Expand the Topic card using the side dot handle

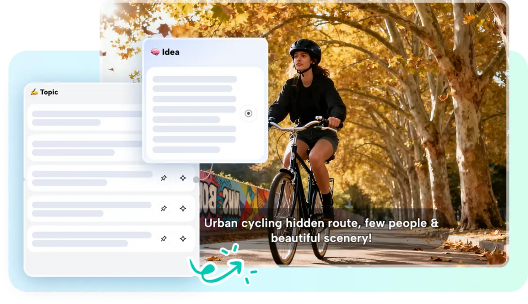click(x=195, y=178)
